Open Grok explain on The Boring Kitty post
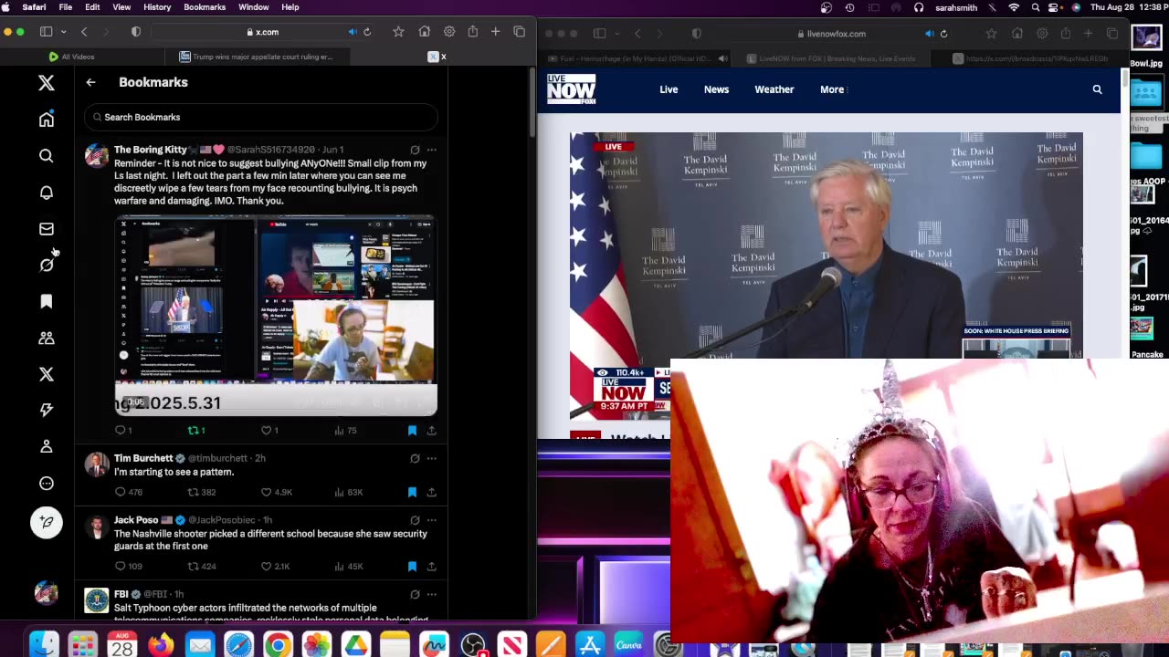Screen dimensions: 1169x657 click(415, 150)
